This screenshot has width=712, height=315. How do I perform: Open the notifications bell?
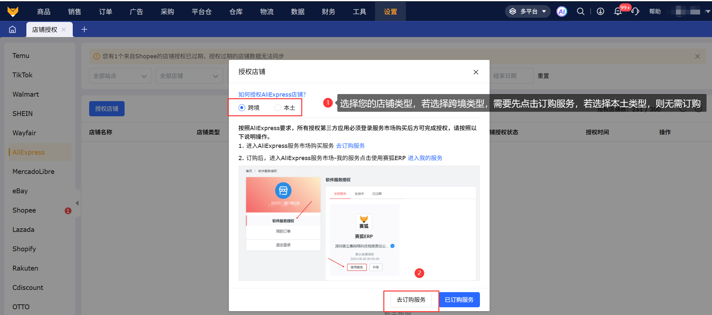[x=618, y=12]
